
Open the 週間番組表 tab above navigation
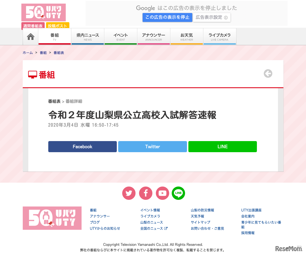tap(33, 26)
